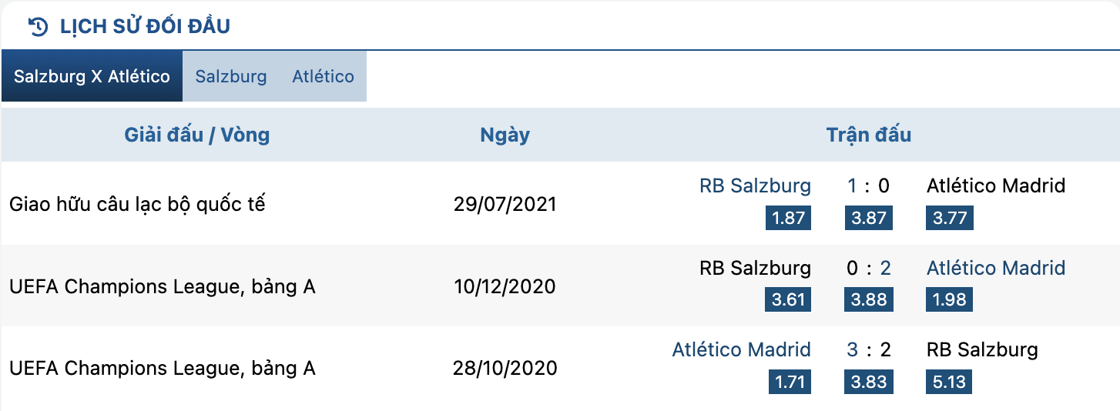Image resolution: width=1120 pixels, height=411 pixels.
Task: Click the 1.87 odds box for RB Salzburg
Action: [789, 218]
